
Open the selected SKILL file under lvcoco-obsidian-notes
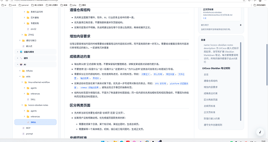[x=35, y=122]
